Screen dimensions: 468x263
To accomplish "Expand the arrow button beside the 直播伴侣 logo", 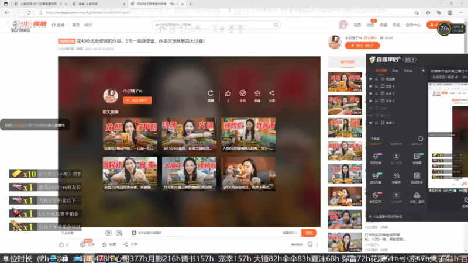I will (409, 60).
